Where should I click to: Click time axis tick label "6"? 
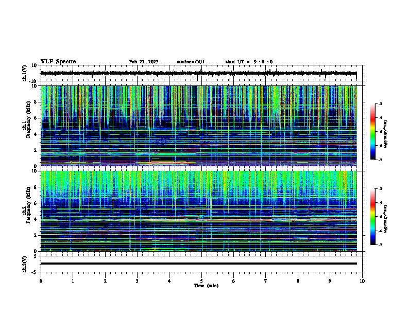tap(234, 281)
